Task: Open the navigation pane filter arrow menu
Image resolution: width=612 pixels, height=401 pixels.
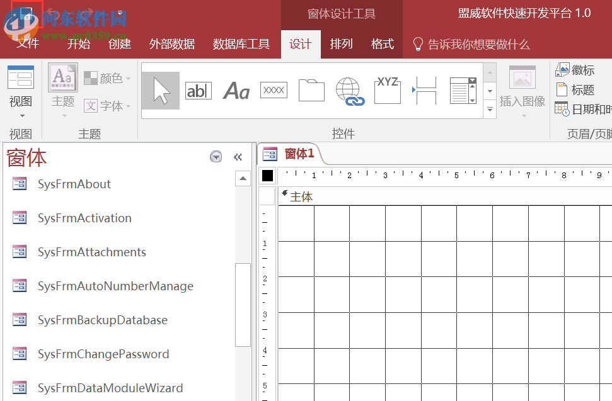Action: point(216,156)
